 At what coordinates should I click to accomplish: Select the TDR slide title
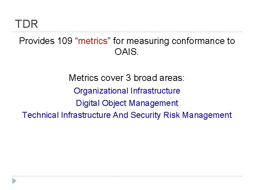coord(26,24)
